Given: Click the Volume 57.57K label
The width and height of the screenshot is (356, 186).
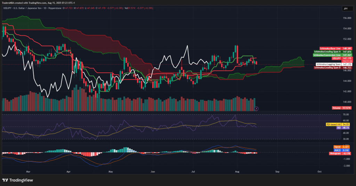Looking at the screenshot, I should 341,108.
